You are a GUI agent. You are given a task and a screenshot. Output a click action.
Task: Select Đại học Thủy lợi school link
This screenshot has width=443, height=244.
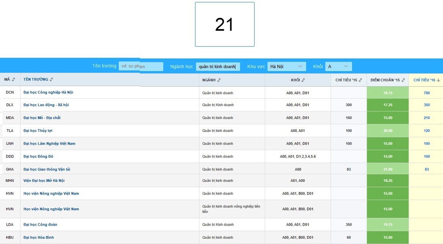pyautogui.click(x=38, y=131)
